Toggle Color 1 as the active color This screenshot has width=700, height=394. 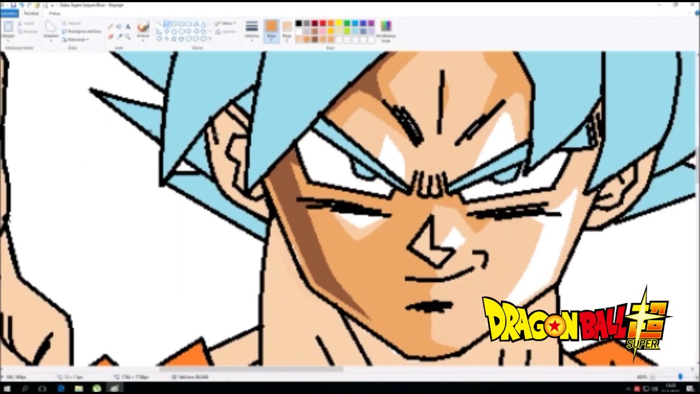tap(272, 26)
